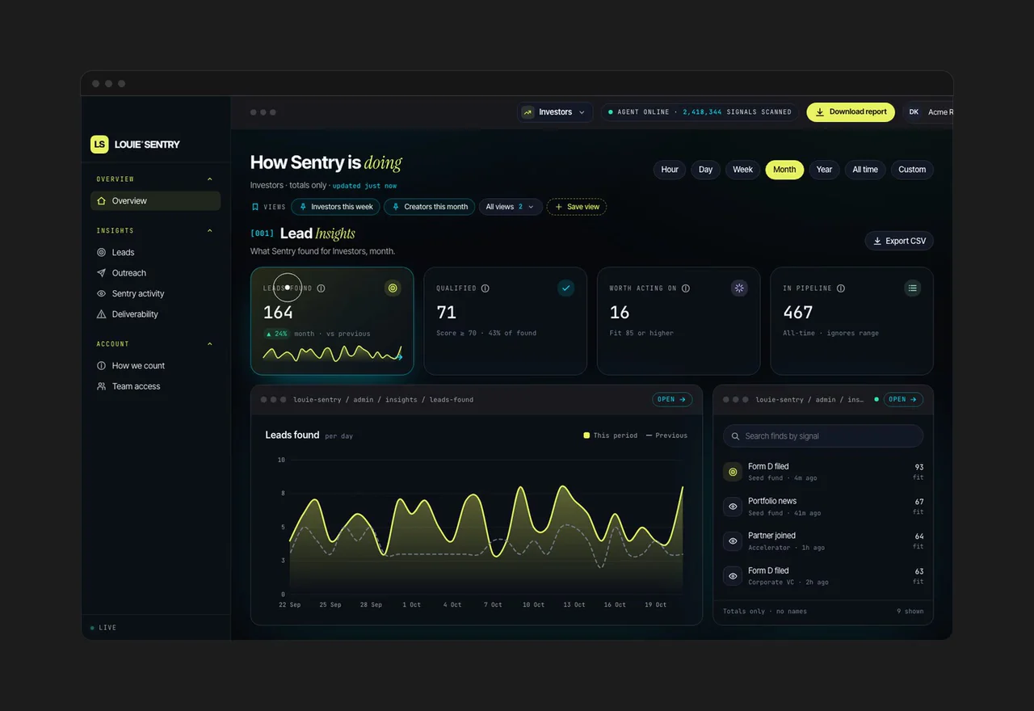Click the target icon on Leads Found card
This screenshot has height=711, width=1034.
(393, 288)
